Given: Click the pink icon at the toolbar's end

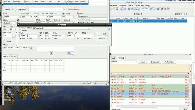Looking at the screenshot, I should coord(168,9).
